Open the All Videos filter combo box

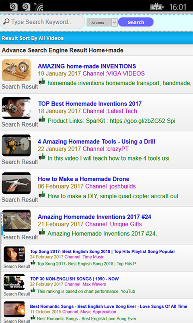click(102, 22)
